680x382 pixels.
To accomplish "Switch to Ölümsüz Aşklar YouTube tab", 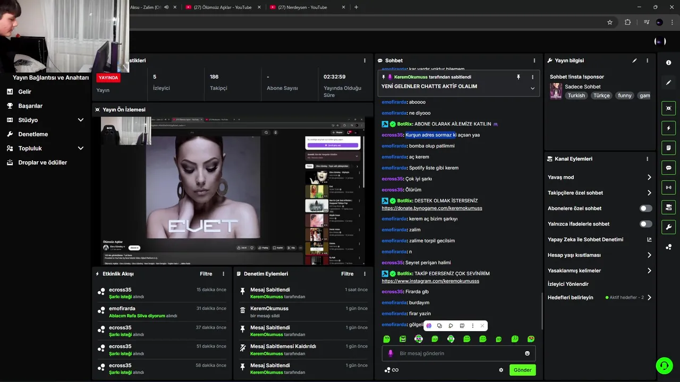I will (223, 7).
